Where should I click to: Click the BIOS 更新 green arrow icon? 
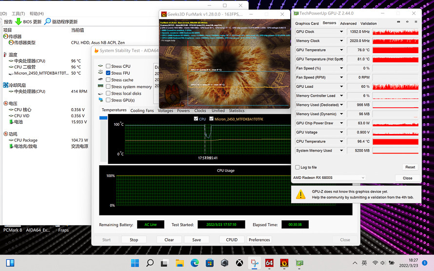[19, 21]
